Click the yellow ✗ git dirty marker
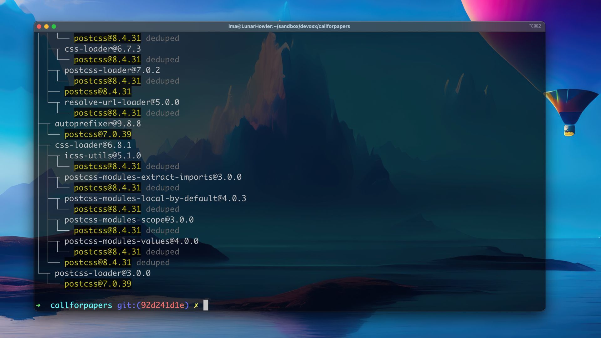The height and width of the screenshot is (338, 601). click(x=196, y=305)
